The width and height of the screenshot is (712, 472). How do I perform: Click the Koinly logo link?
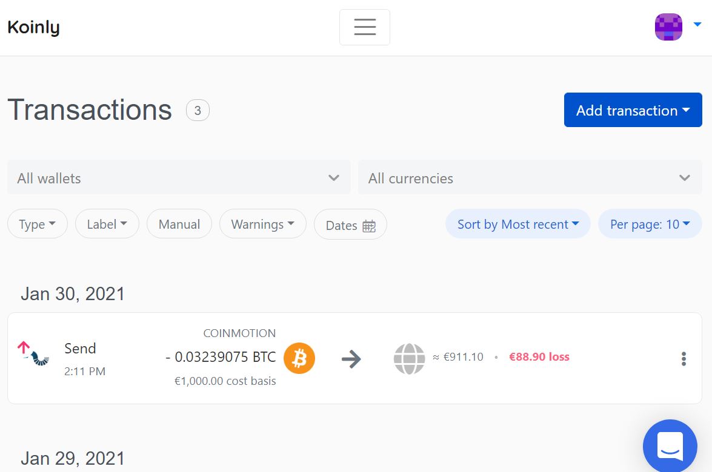(33, 27)
